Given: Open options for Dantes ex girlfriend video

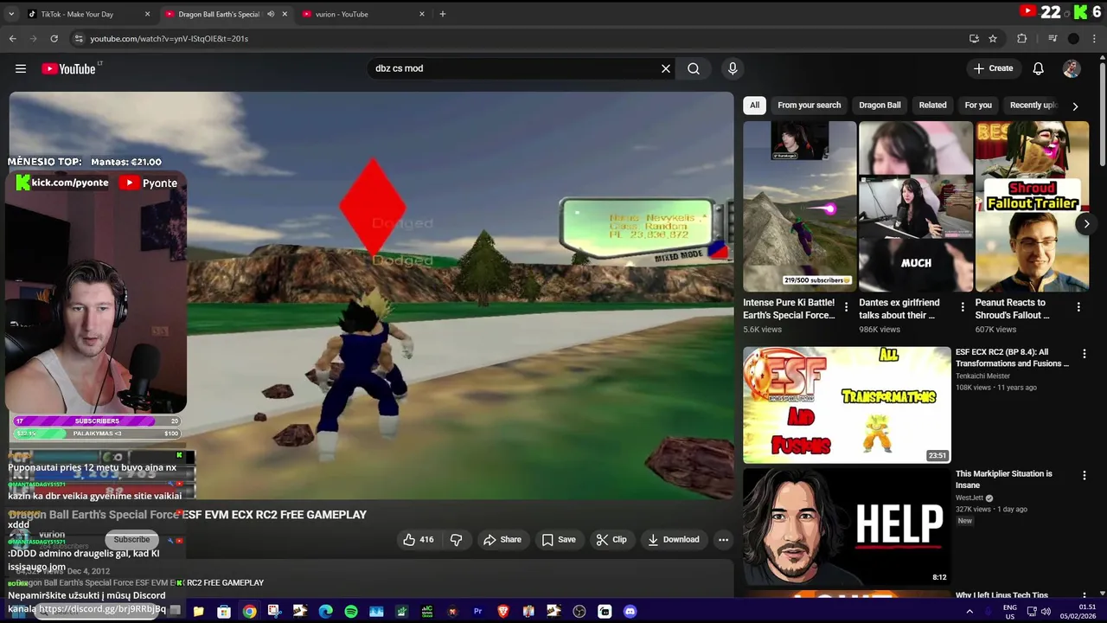Looking at the screenshot, I should coord(963,307).
